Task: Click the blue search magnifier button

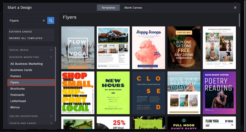Action: (x=51, y=20)
